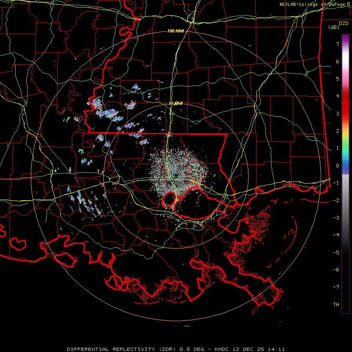Click the "DIFFERENTIAL REFLECTIVITY (ZDR)" footer title
This screenshot has width=352, height=352.
tap(122, 349)
